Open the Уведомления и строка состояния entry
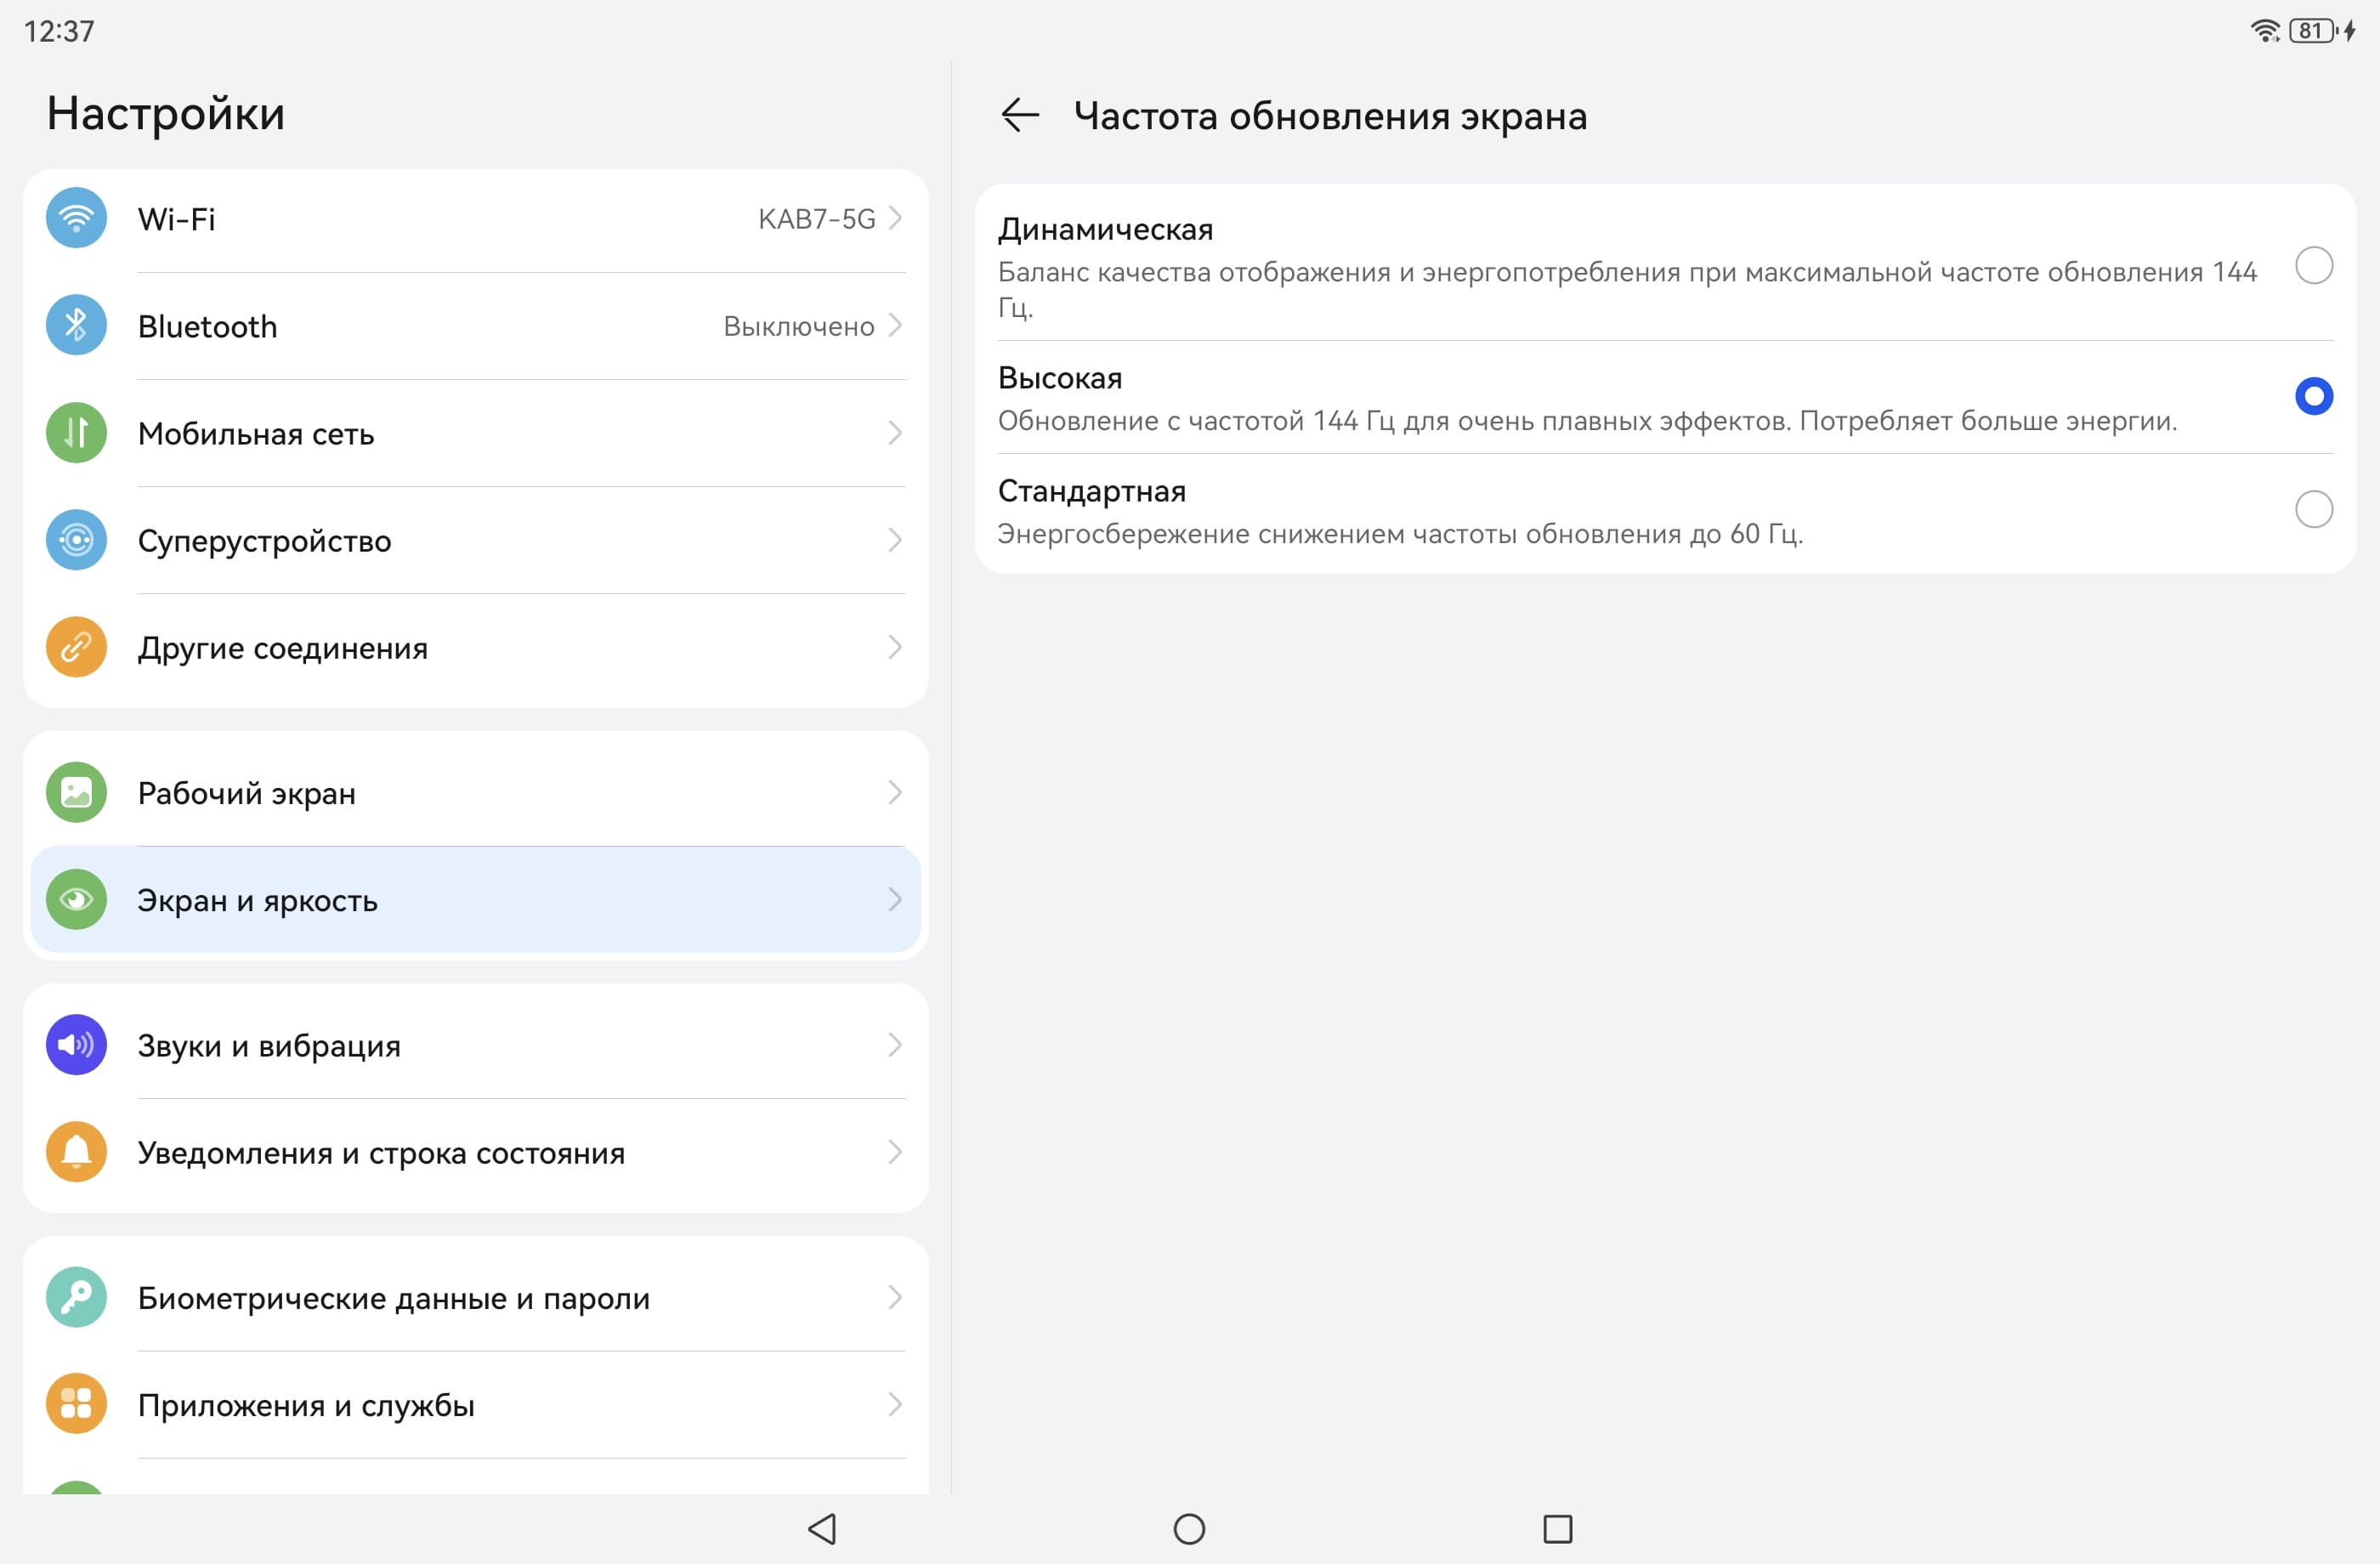 (x=475, y=1152)
